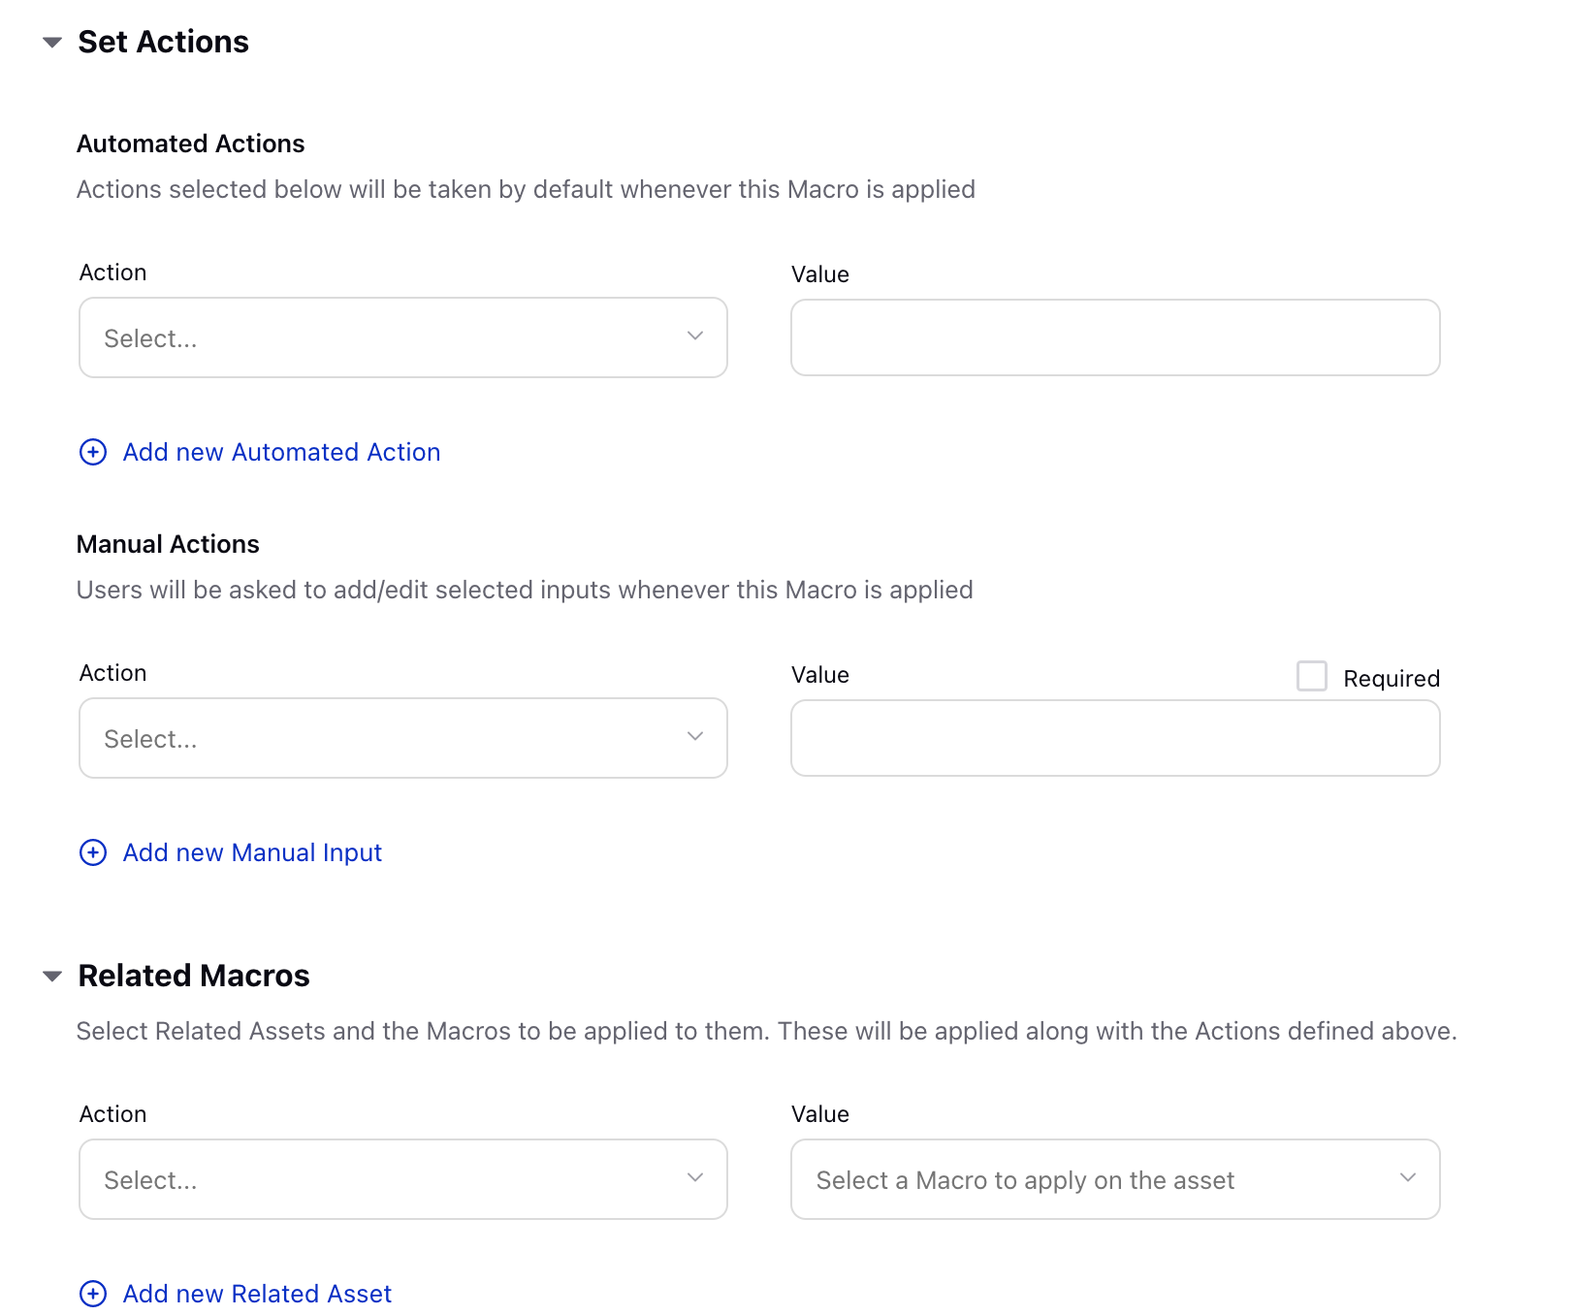Open the Automated Actions Action dropdown
The image size is (1569, 1315).
coord(403,337)
